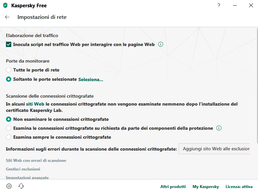
Task: Choose Non esaminare le connessioni crittografate
Action: coord(9,119)
